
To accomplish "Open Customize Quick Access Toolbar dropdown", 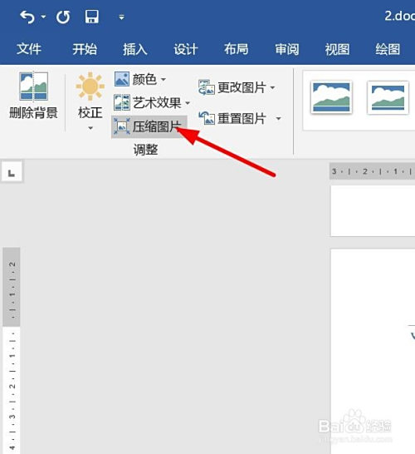I will (x=122, y=17).
